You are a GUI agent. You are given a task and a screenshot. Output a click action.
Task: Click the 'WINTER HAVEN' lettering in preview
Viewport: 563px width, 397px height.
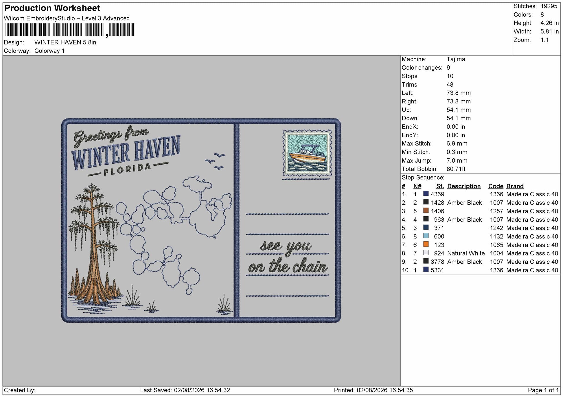tap(126, 152)
